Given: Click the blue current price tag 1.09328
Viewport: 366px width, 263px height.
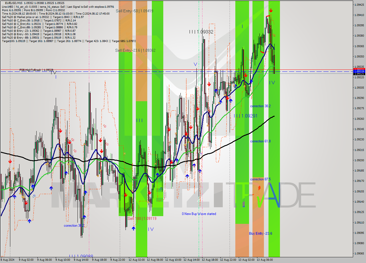Looking at the screenshot, I should (359, 71).
